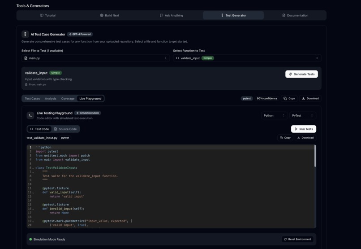Click Copy button next to 90% confidence
The image size is (361, 249).
(289, 98)
